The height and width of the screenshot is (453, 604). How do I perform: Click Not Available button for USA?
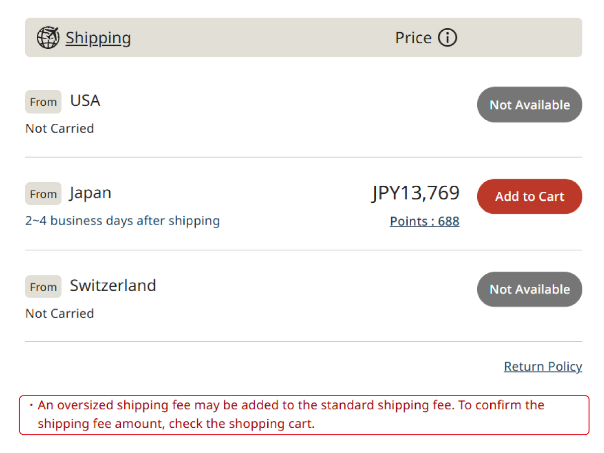point(530,105)
